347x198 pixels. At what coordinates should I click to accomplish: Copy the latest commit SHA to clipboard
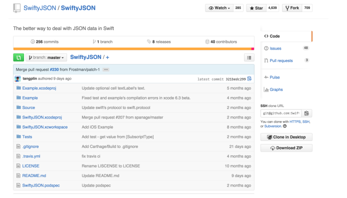click(x=249, y=79)
